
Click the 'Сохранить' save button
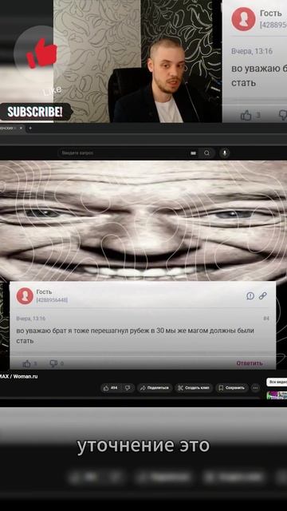(232, 388)
